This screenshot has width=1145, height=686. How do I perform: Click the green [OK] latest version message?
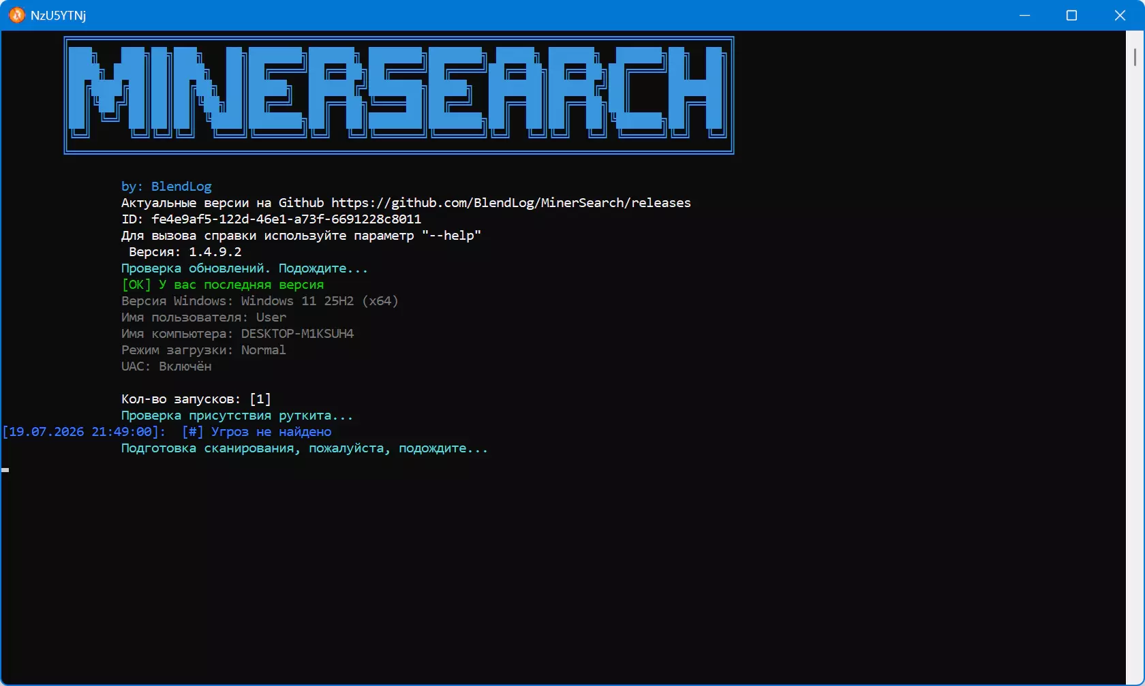coord(223,285)
